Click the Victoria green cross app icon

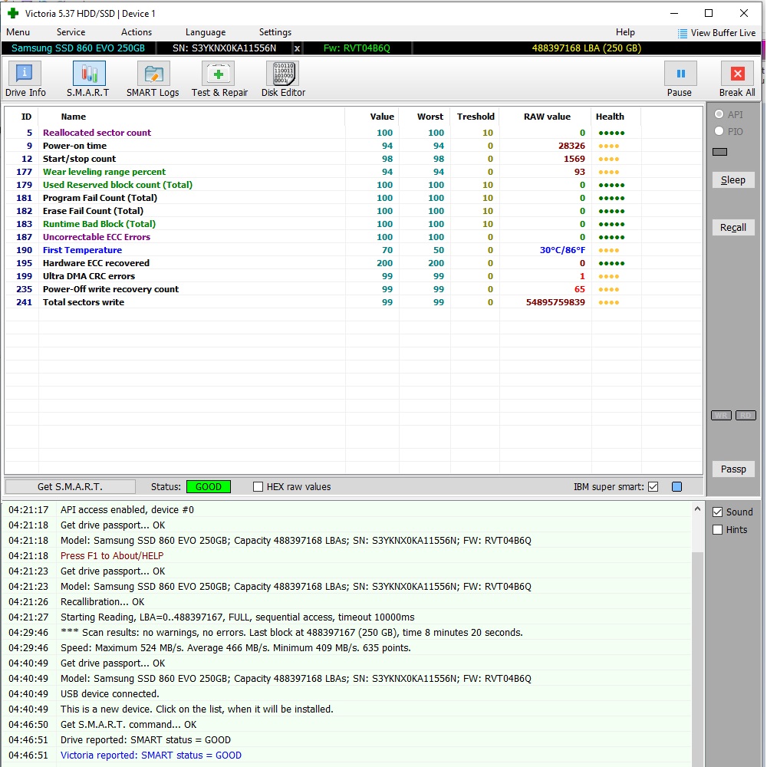tap(13, 13)
